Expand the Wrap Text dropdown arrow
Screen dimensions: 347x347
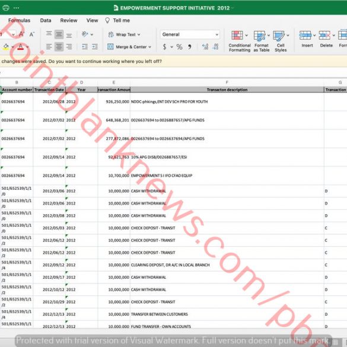(139, 34)
